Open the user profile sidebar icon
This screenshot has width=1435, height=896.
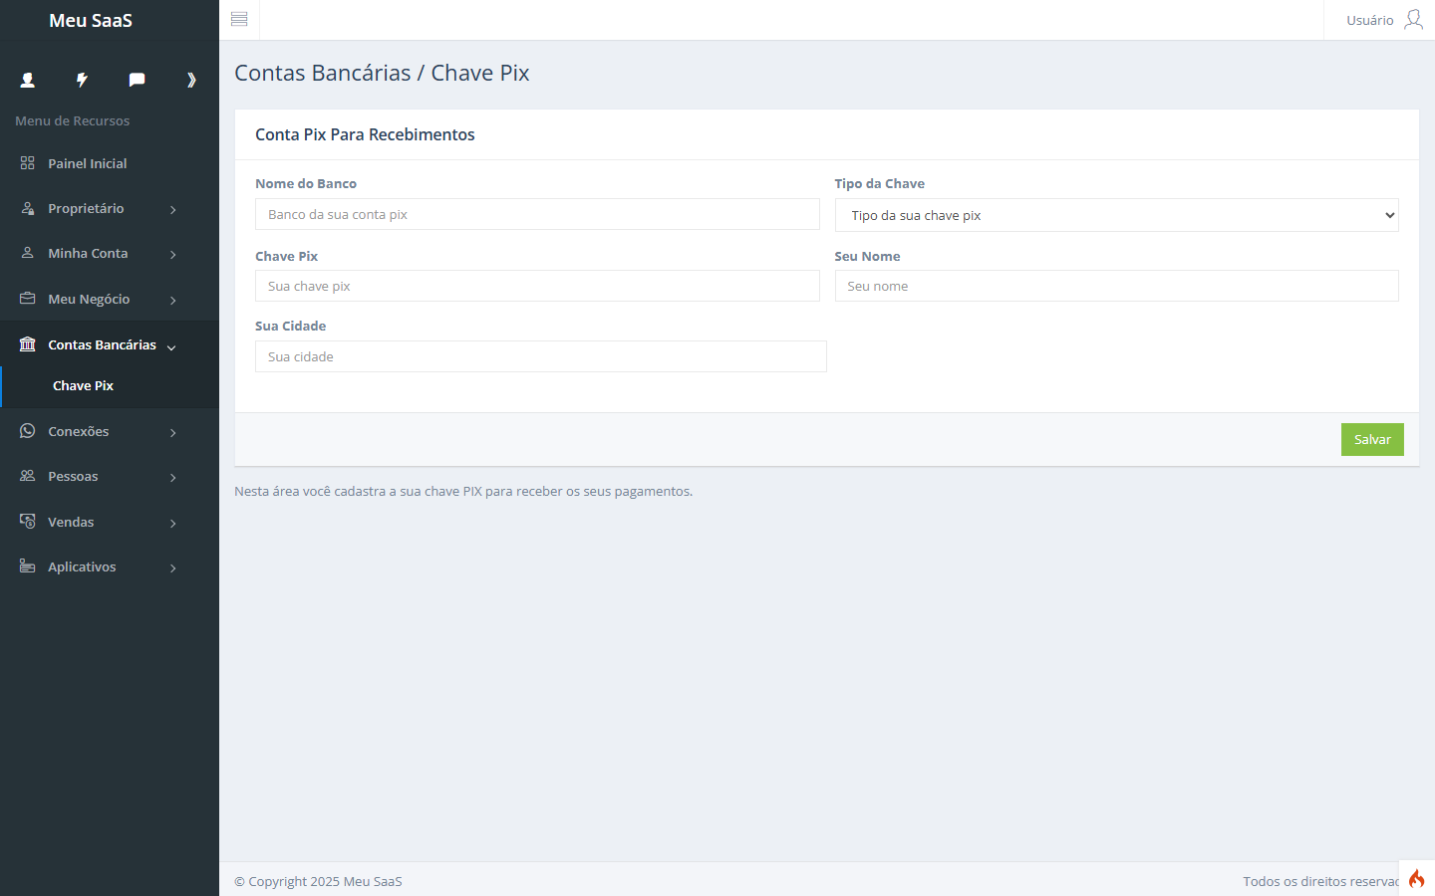[28, 80]
